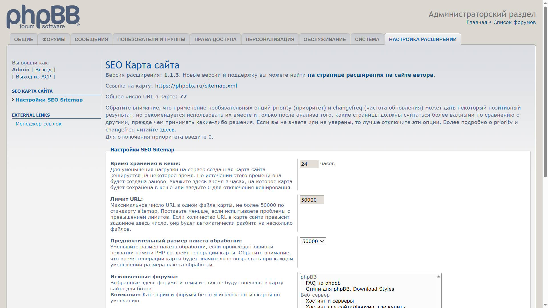Select Стили для phpBB, Download Styles option
The width and height of the screenshot is (548, 308).
point(350,289)
